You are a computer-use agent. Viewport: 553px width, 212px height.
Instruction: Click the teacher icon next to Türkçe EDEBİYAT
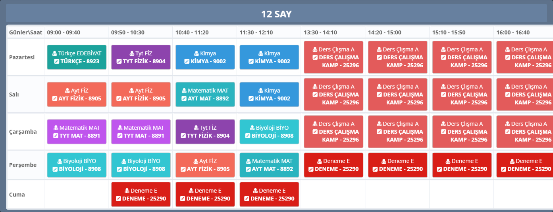point(55,53)
